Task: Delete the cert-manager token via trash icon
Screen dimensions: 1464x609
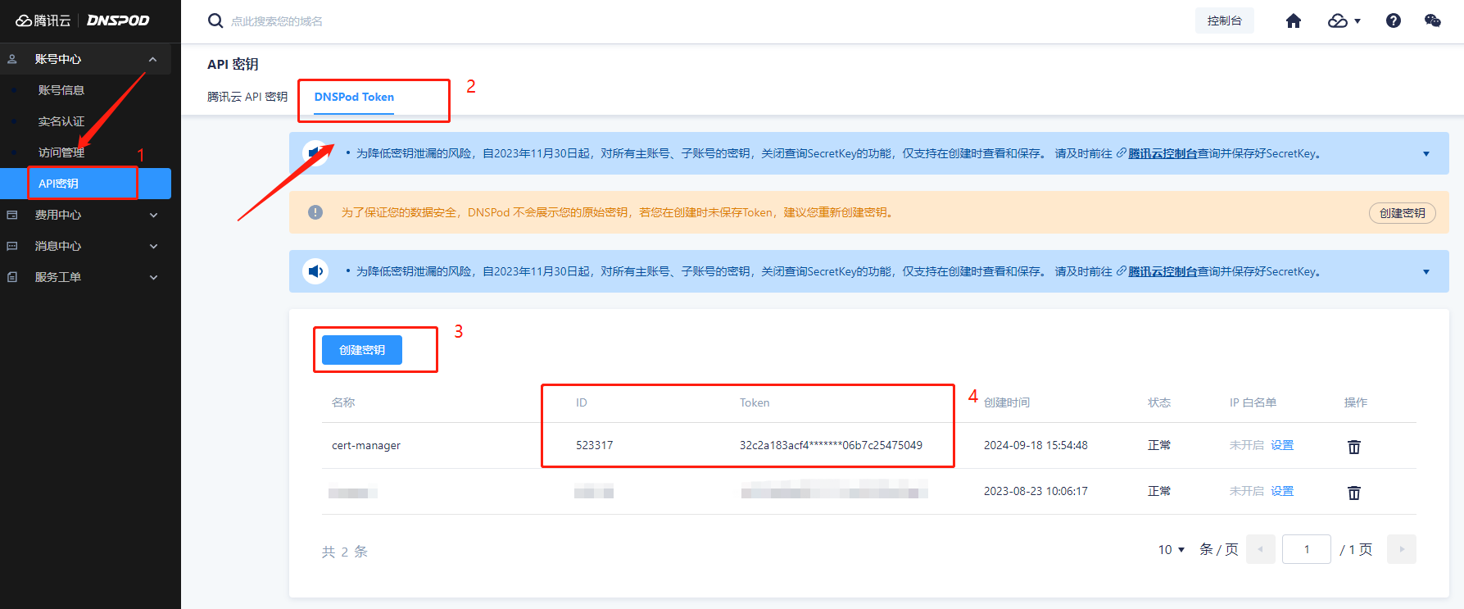Action: click(x=1354, y=447)
